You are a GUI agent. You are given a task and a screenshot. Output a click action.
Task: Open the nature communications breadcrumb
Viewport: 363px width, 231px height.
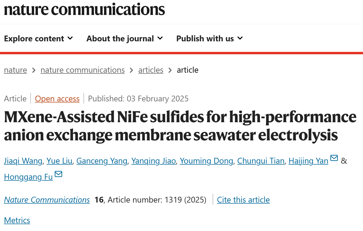(x=83, y=70)
